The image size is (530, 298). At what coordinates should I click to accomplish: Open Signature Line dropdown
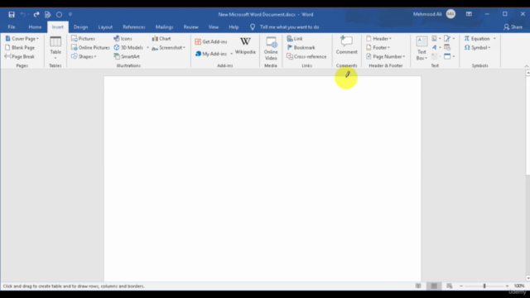[x=449, y=39]
